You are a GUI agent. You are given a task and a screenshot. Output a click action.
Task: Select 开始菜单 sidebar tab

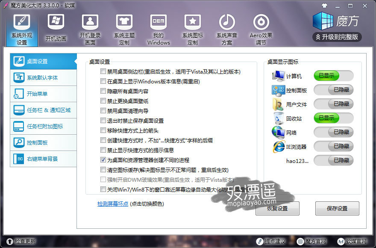pyautogui.click(x=44, y=94)
